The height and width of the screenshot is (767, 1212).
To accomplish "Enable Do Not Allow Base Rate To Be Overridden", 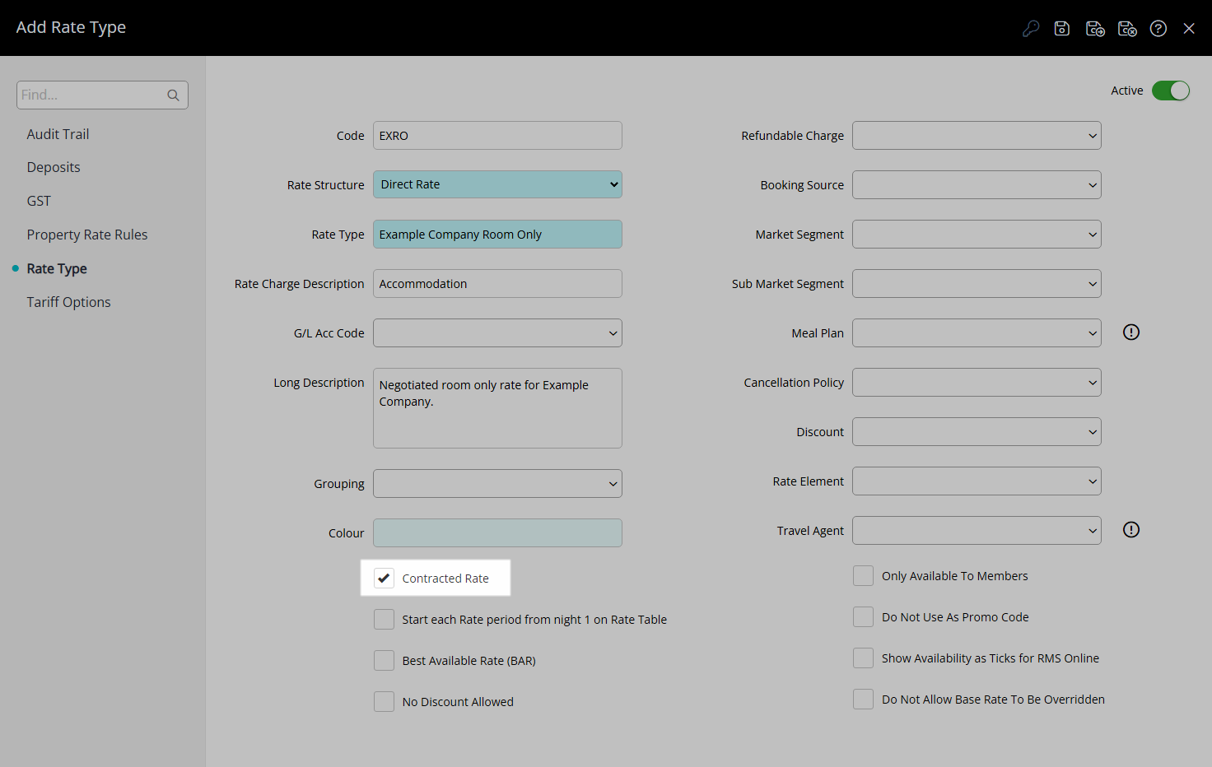I will tap(863, 700).
